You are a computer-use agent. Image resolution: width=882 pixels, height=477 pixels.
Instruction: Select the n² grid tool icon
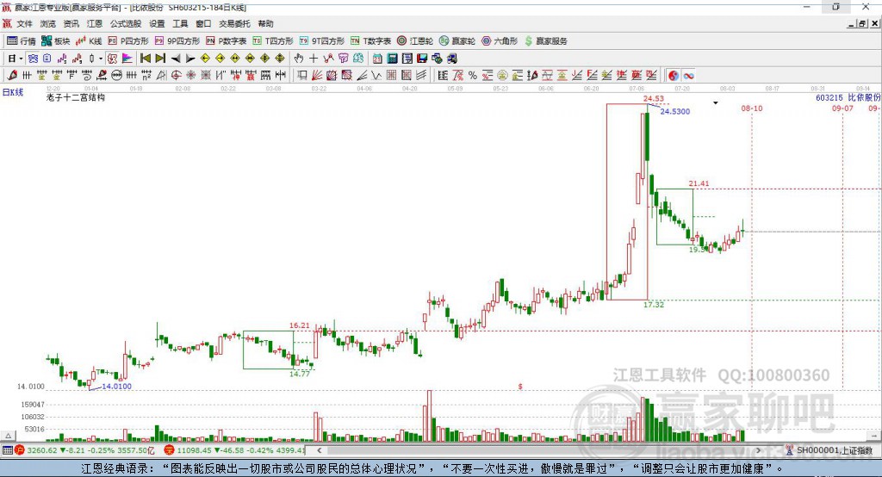pos(146,76)
